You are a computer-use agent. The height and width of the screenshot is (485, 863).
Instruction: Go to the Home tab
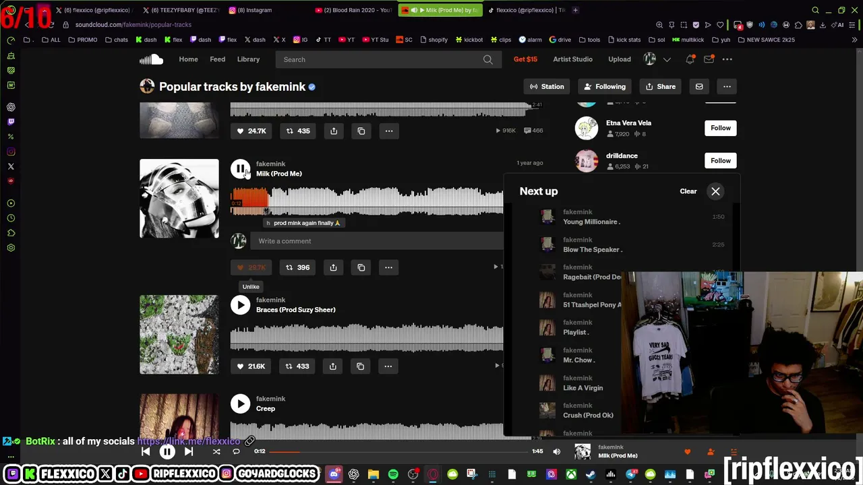pyautogui.click(x=188, y=59)
